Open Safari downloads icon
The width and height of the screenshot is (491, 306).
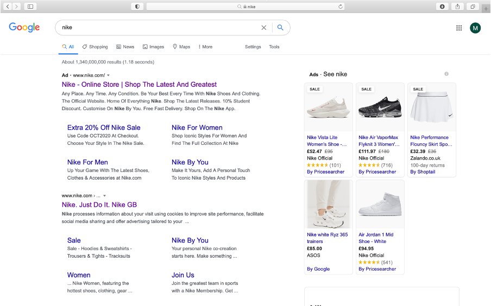point(442,7)
